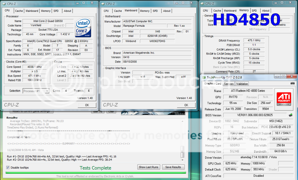Click the processor name Intel Core 2 Quad Q9550
This screenshot has width=298, height=180.
coord(48,21)
